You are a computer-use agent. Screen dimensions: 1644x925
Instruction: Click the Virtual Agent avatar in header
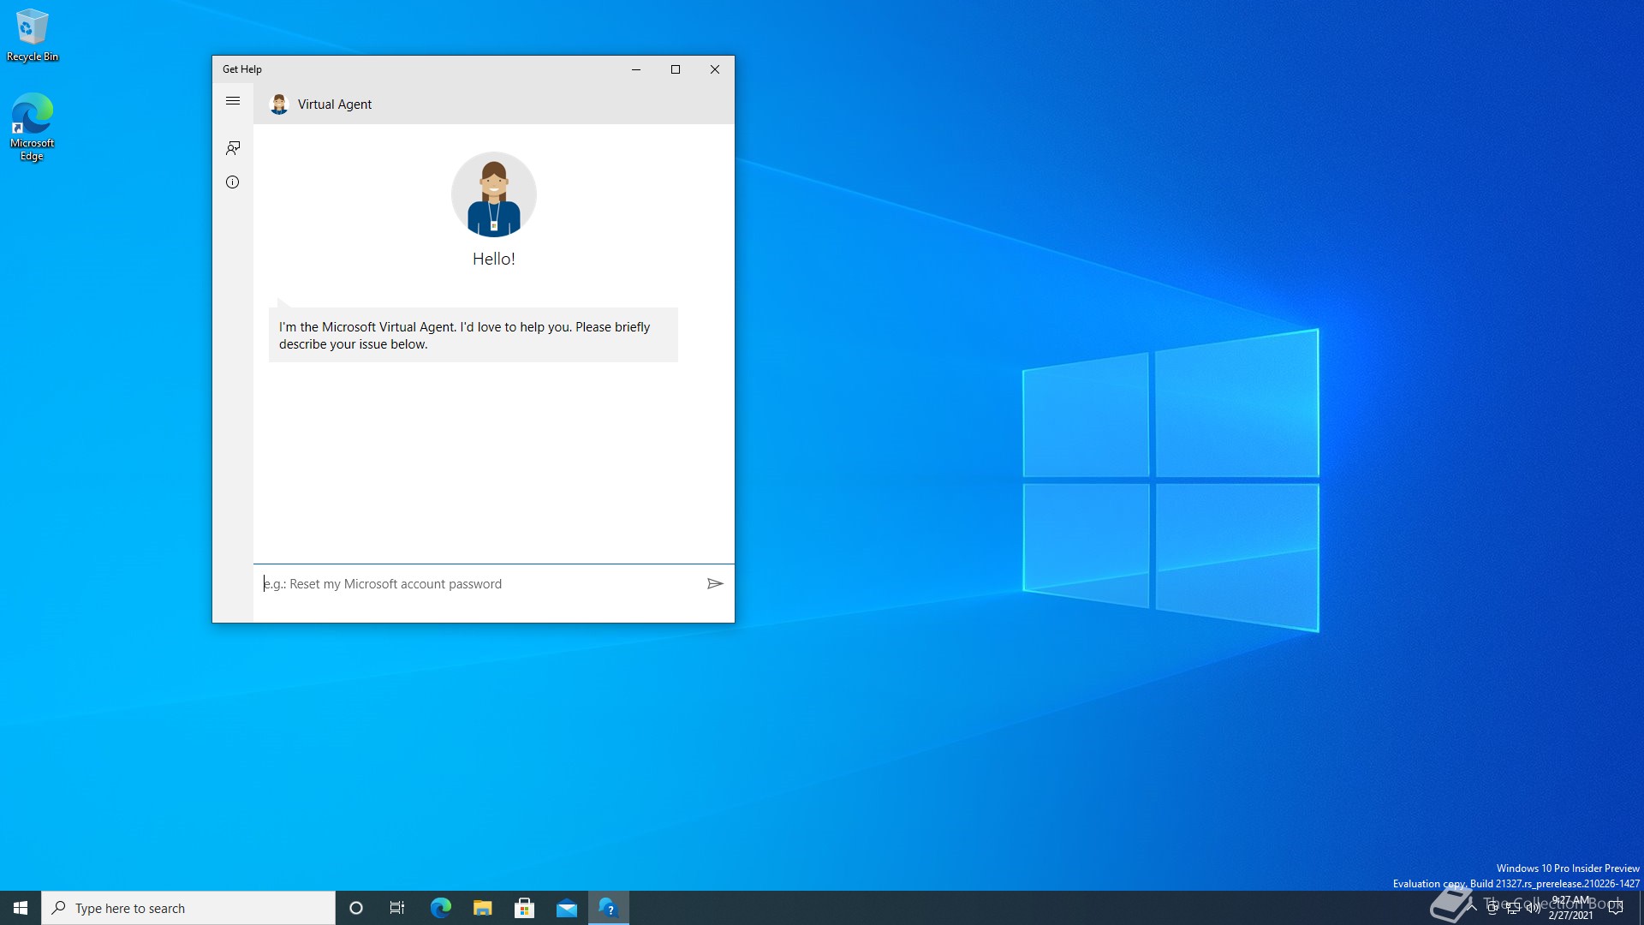279,104
